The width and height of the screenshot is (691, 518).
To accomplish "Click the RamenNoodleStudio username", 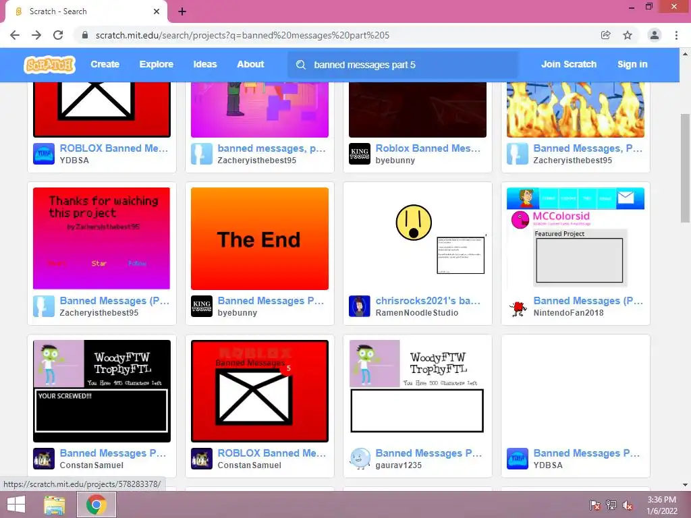I will 417,313.
